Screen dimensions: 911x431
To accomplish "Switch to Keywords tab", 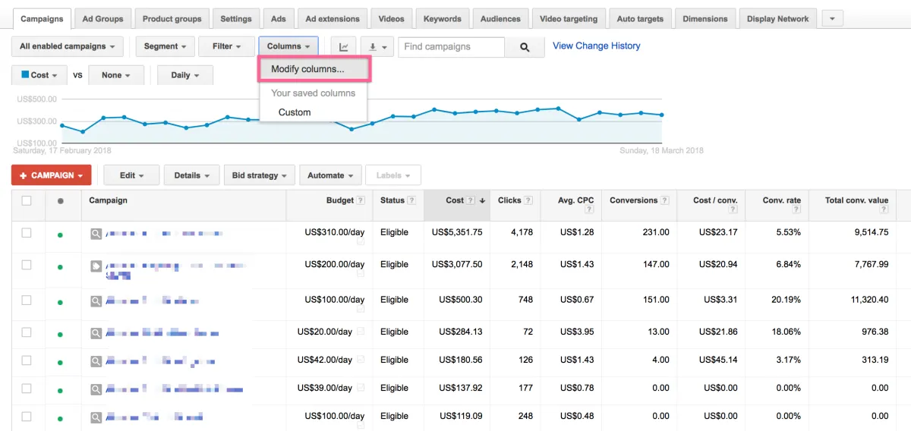I will pos(443,19).
